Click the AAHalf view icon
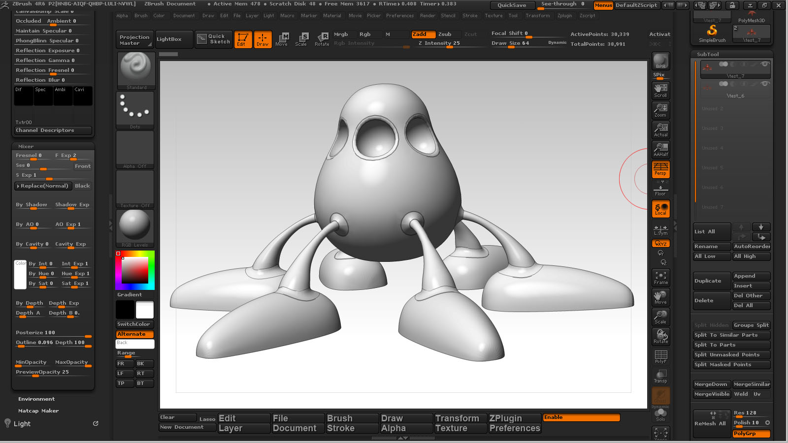 point(660,149)
